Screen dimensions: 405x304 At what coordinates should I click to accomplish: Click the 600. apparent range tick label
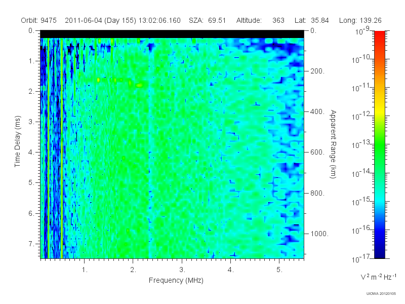coord(317,153)
